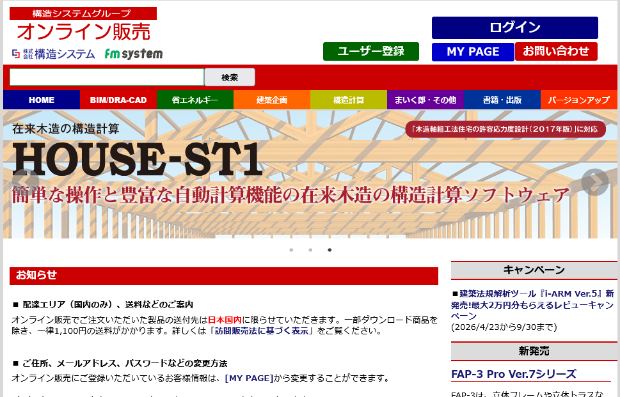Open the FAP-3 Pro Ver.7シリーズ link
The width and height of the screenshot is (620, 397).
514,374
